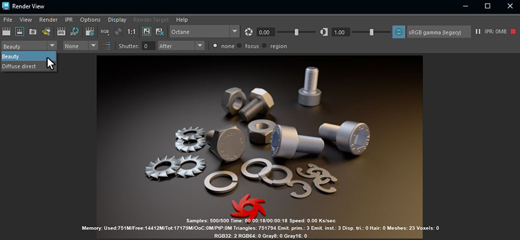Click the Redo previous IPR render icon
The height and width of the screenshot is (240, 520).
[61, 32]
